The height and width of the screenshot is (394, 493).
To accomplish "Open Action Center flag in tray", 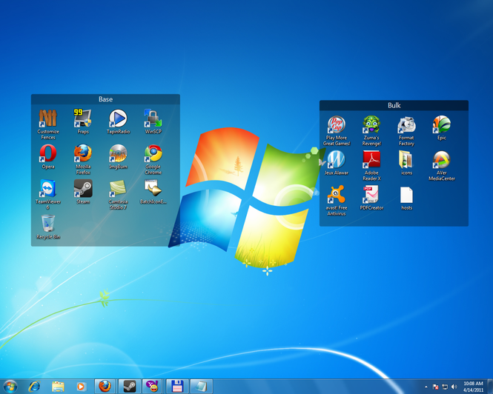I will (435, 387).
